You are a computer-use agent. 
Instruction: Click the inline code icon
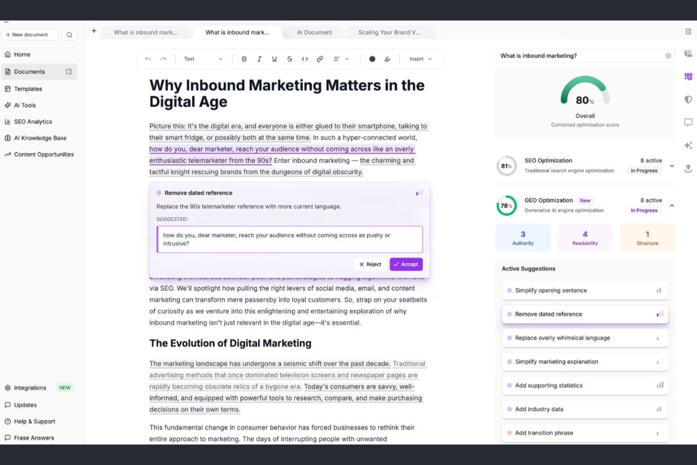tap(305, 59)
